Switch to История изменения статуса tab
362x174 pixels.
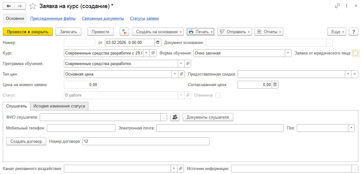coord(59,106)
